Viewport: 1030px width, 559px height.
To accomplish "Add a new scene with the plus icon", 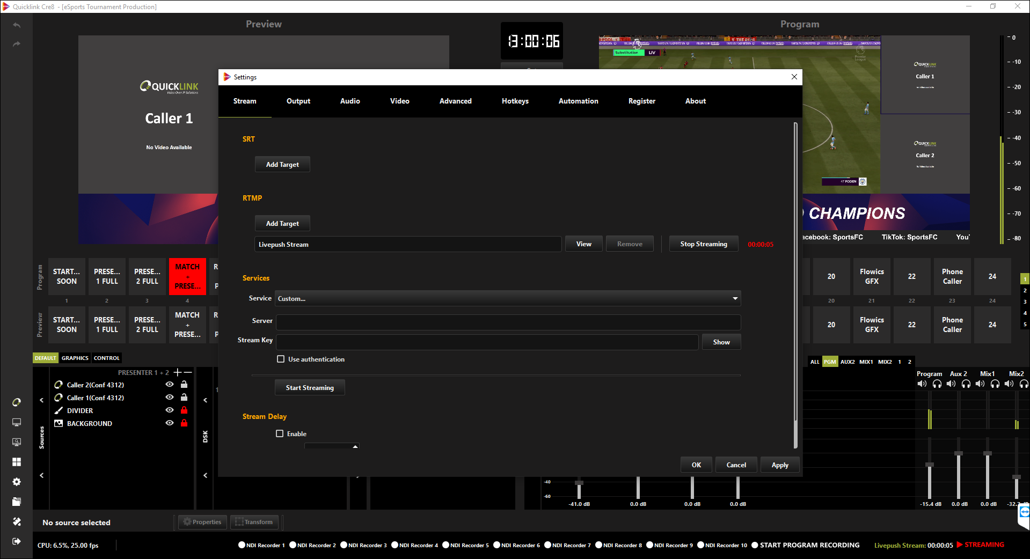I will click(177, 372).
